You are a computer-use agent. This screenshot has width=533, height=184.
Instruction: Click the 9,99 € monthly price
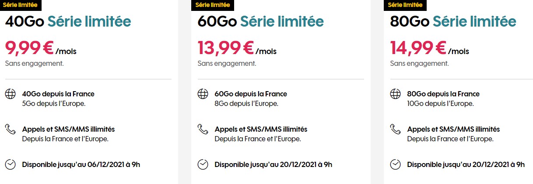click(x=29, y=48)
